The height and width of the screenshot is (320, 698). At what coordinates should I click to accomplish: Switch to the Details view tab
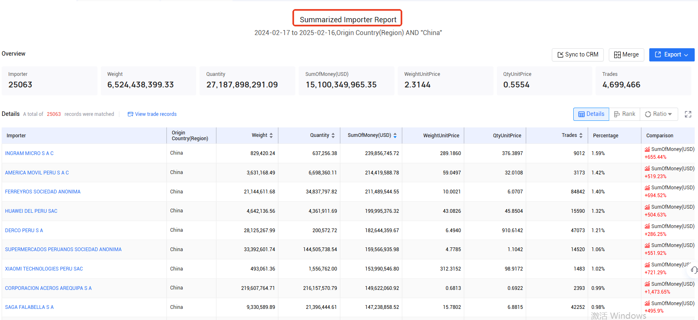(591, 114)
